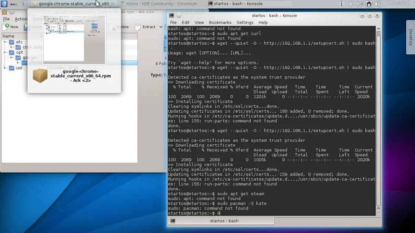
Task: Open the Extract dropdown arrow in Ark
Action: click(x=161, y=27)
